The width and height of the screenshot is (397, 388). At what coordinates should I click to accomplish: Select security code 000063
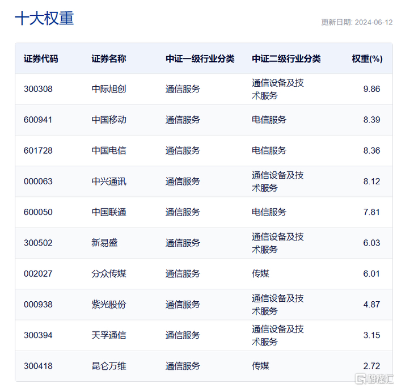click(x=38, y=182)
